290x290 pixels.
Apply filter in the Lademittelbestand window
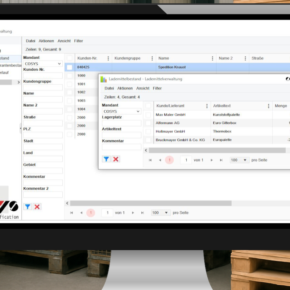coord(106,159)
